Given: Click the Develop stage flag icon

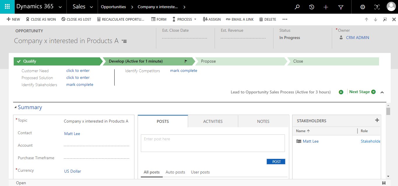Looking at the screenshot, I should pos(186,61).
